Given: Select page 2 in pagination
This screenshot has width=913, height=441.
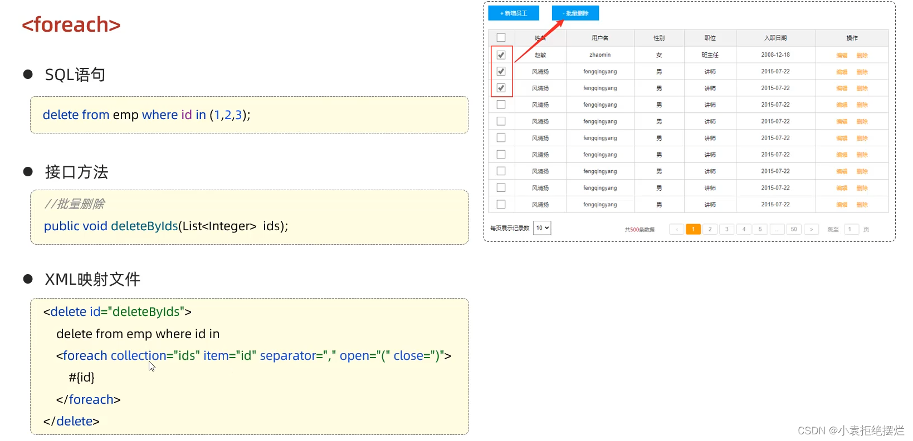Looking at the screenshot, I should (710, 229).
